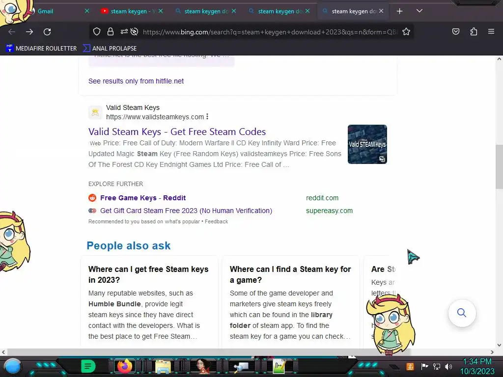This screenshot has height=377, width=503.
Task: Click the Bing URL address field
Action: tap(270, 32)
